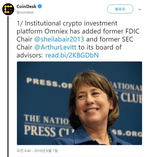The image size is (150, 157).
Task: Click the @coindesk handle
Action: pyautogui.click(x=25, y=12)
